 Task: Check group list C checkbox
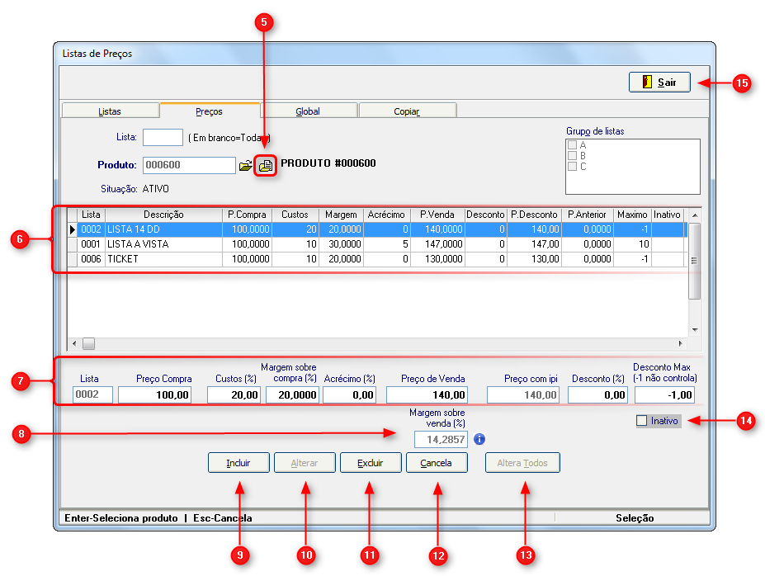click(x=572, y=167)
